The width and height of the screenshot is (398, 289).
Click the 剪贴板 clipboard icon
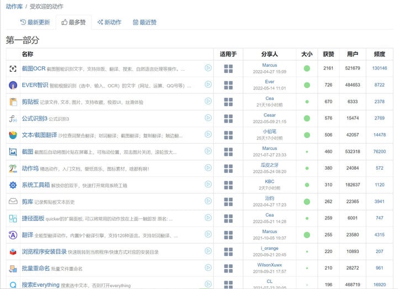13,102
